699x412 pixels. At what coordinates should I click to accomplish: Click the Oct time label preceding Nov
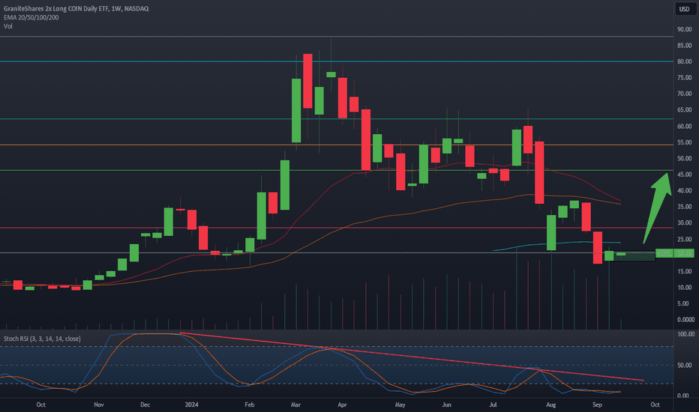[x=40, y=405]
